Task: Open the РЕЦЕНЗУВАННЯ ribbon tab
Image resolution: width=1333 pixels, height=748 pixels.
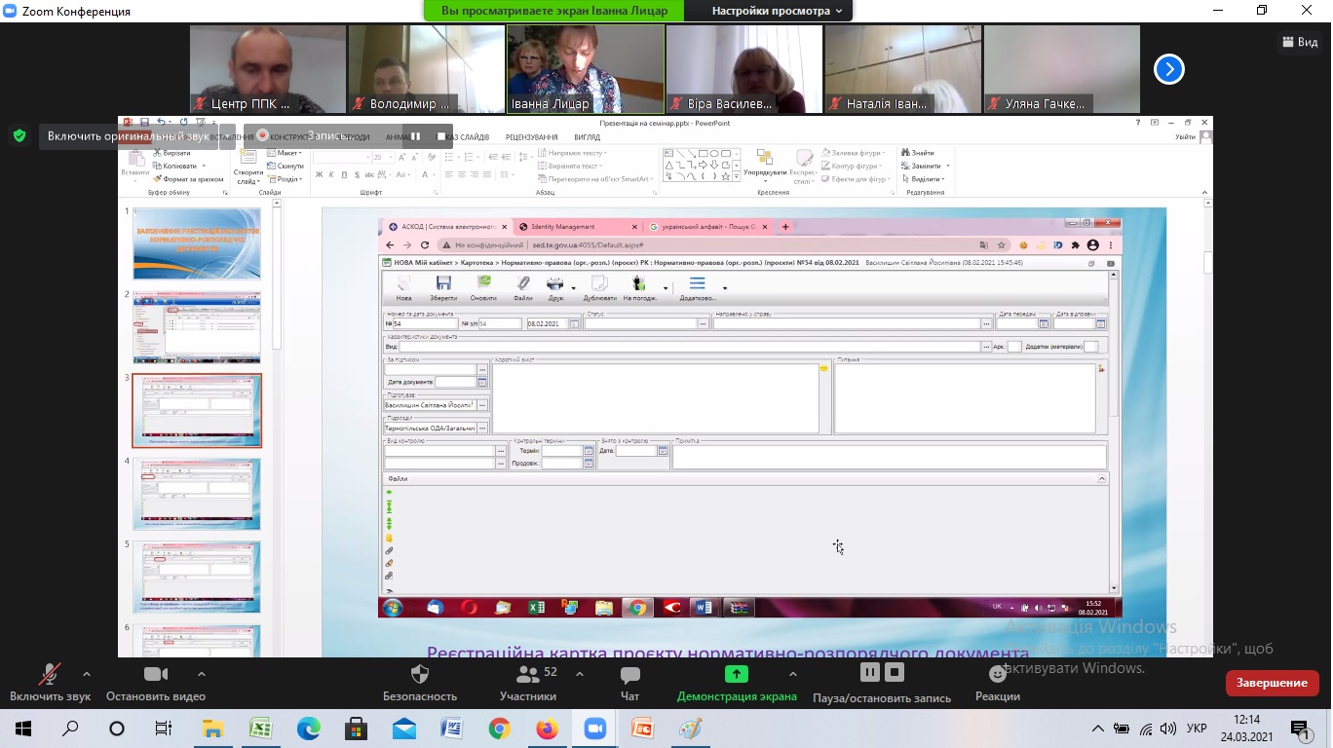Action: click(531, 137)
